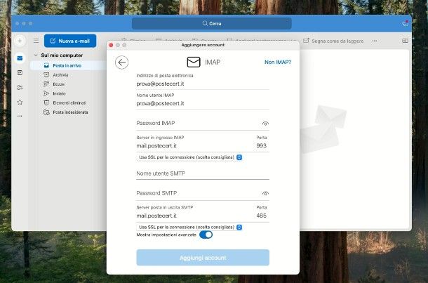This screenshot has height=283, width=428.
Task: Click the Bozze drafts icon
Action: tap(46, 84)
